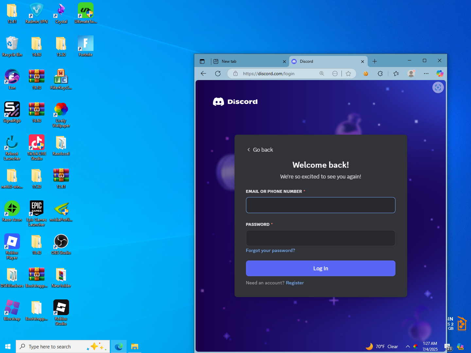Select the 18.40 folder icon
The height and width of the screenshot is (353, 471).
pos(37,244)
